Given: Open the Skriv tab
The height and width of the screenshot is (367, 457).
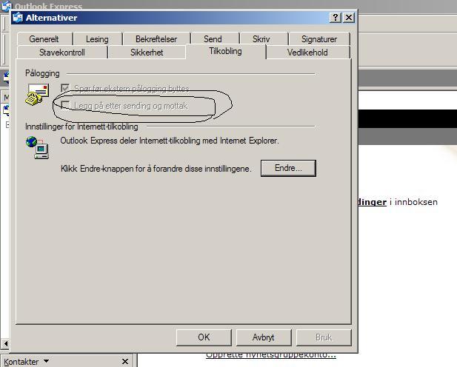Looking at the screenshot, I should (x=261, y=39).
